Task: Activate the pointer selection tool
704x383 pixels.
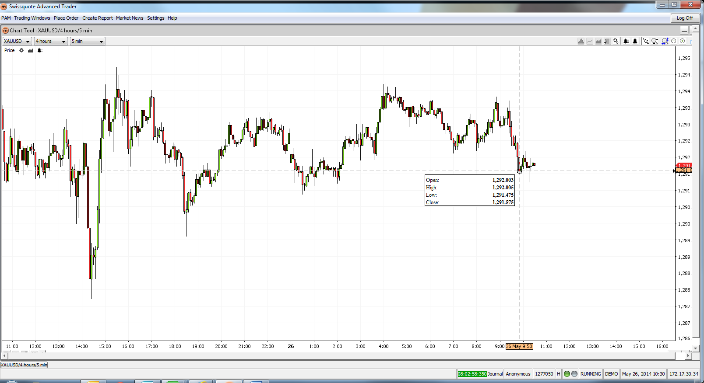Action: coord(646,41)
